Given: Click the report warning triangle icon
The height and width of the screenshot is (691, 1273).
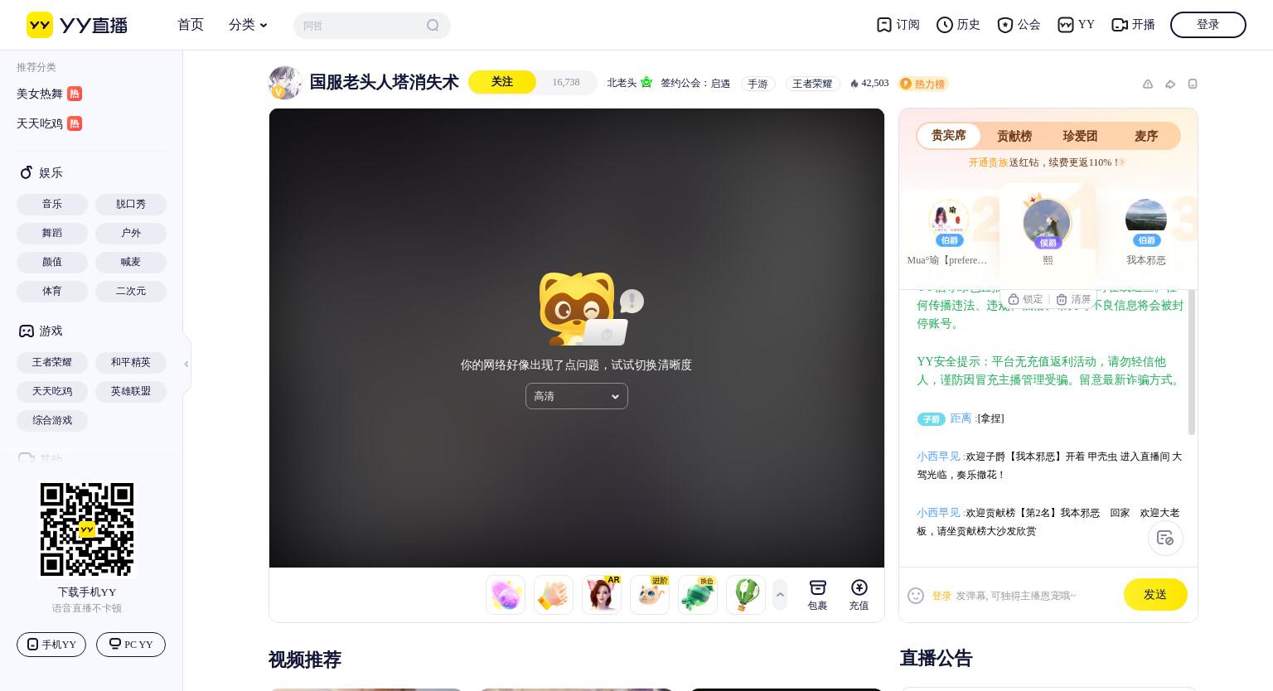Looking at the screenshot, I should pos(1148,84).
